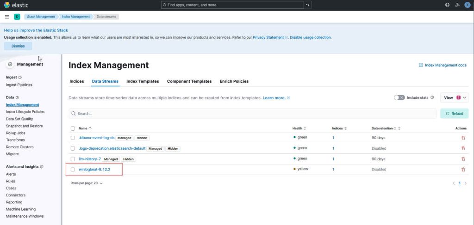Switch to the Indices tab

coord(77,81)
